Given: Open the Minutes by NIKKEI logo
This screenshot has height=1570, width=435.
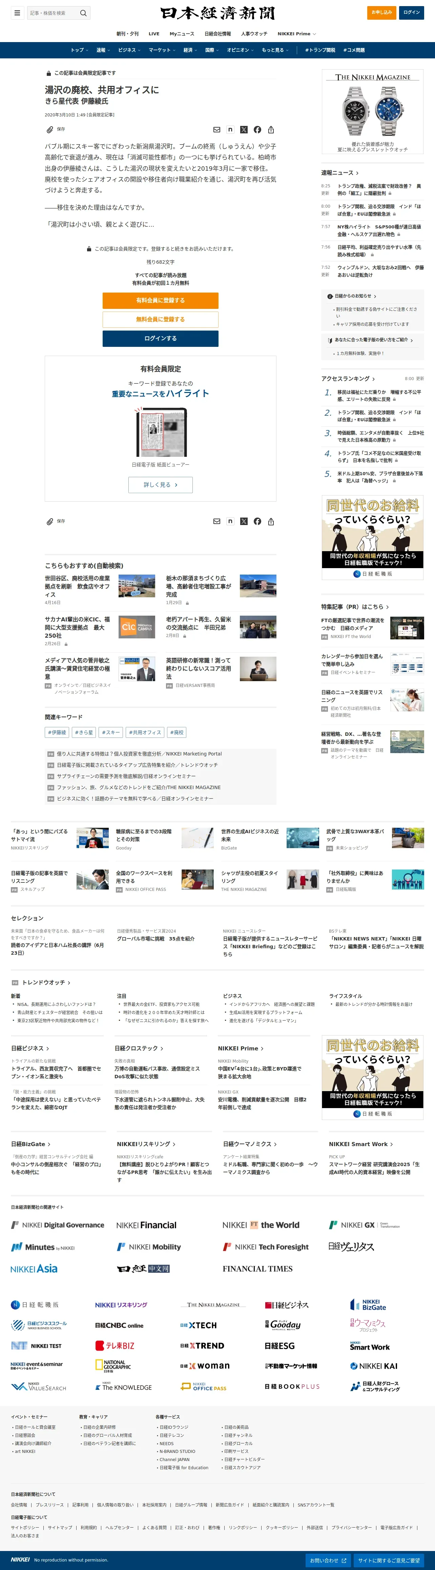Looking at the screenshot, I should (43, 1247).
